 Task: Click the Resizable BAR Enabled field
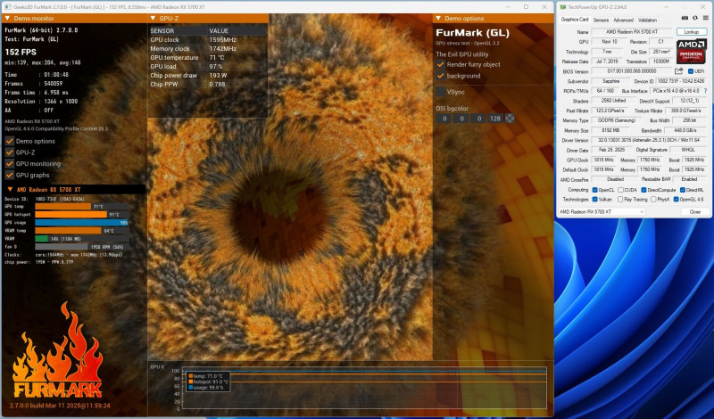click(x=689, y=179)
